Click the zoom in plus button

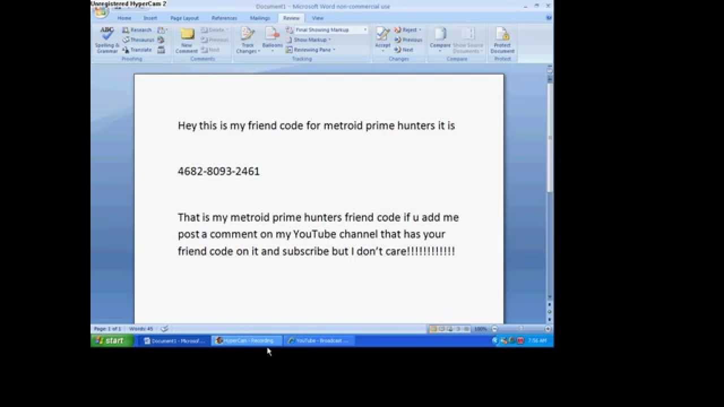[548, 328]
